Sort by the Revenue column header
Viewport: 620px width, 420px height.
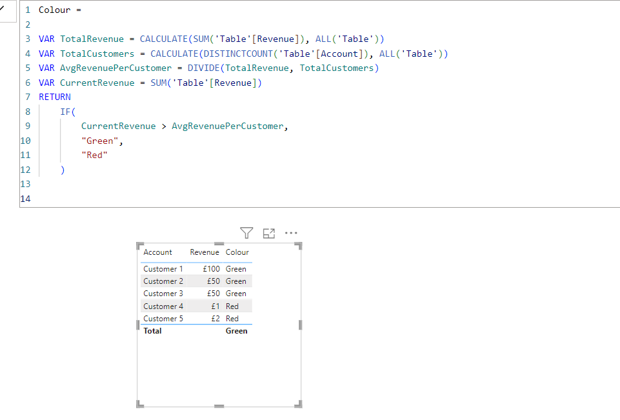tap(205, 252)
